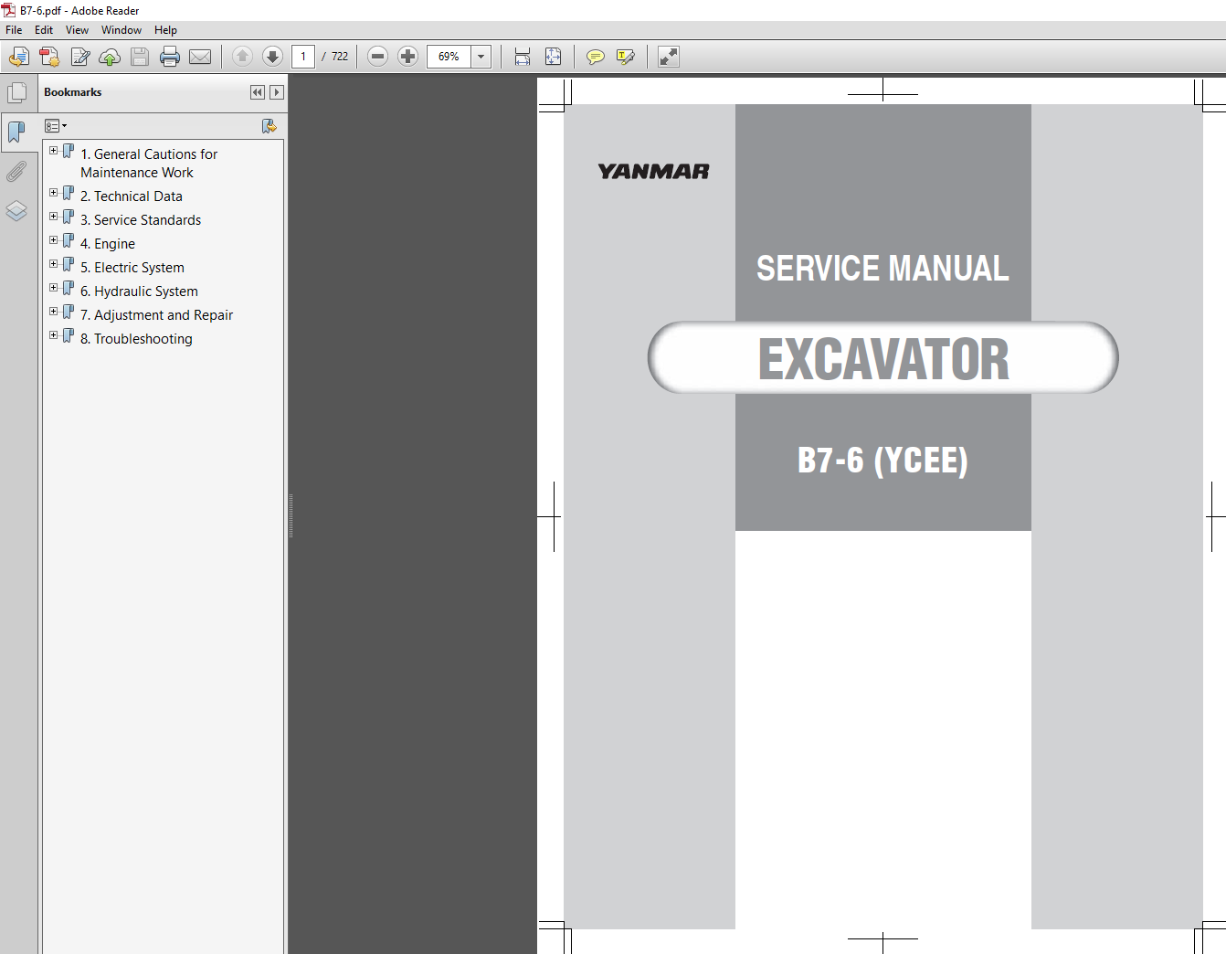This screenshot has height=954, width=1226.
Task: Click the Print file icon
Action: point(170,57)
